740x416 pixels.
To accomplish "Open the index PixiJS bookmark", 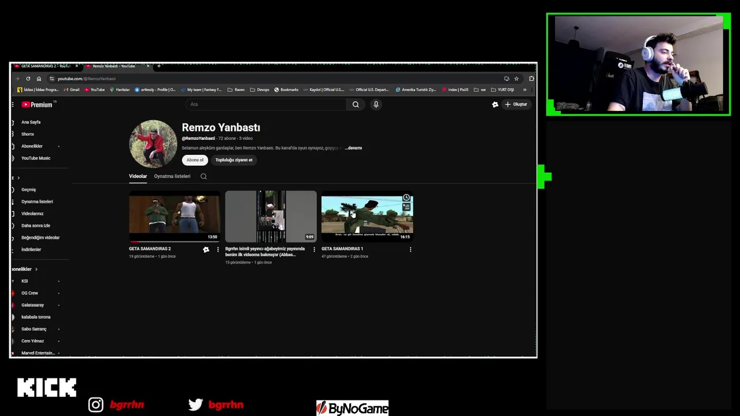I will 455,90.
